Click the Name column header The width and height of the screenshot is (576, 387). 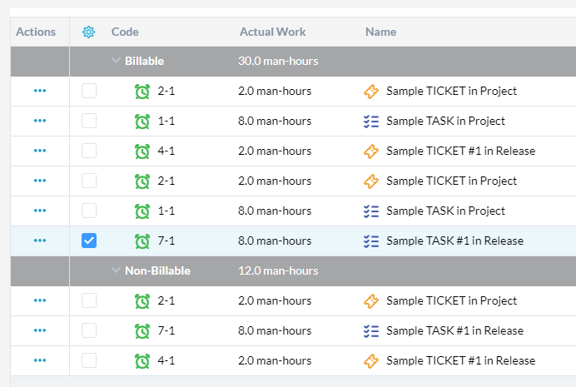click(380, 32)
